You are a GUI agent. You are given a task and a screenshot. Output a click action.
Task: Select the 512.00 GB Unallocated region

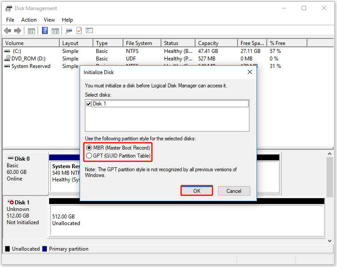[x=187, y=220]
